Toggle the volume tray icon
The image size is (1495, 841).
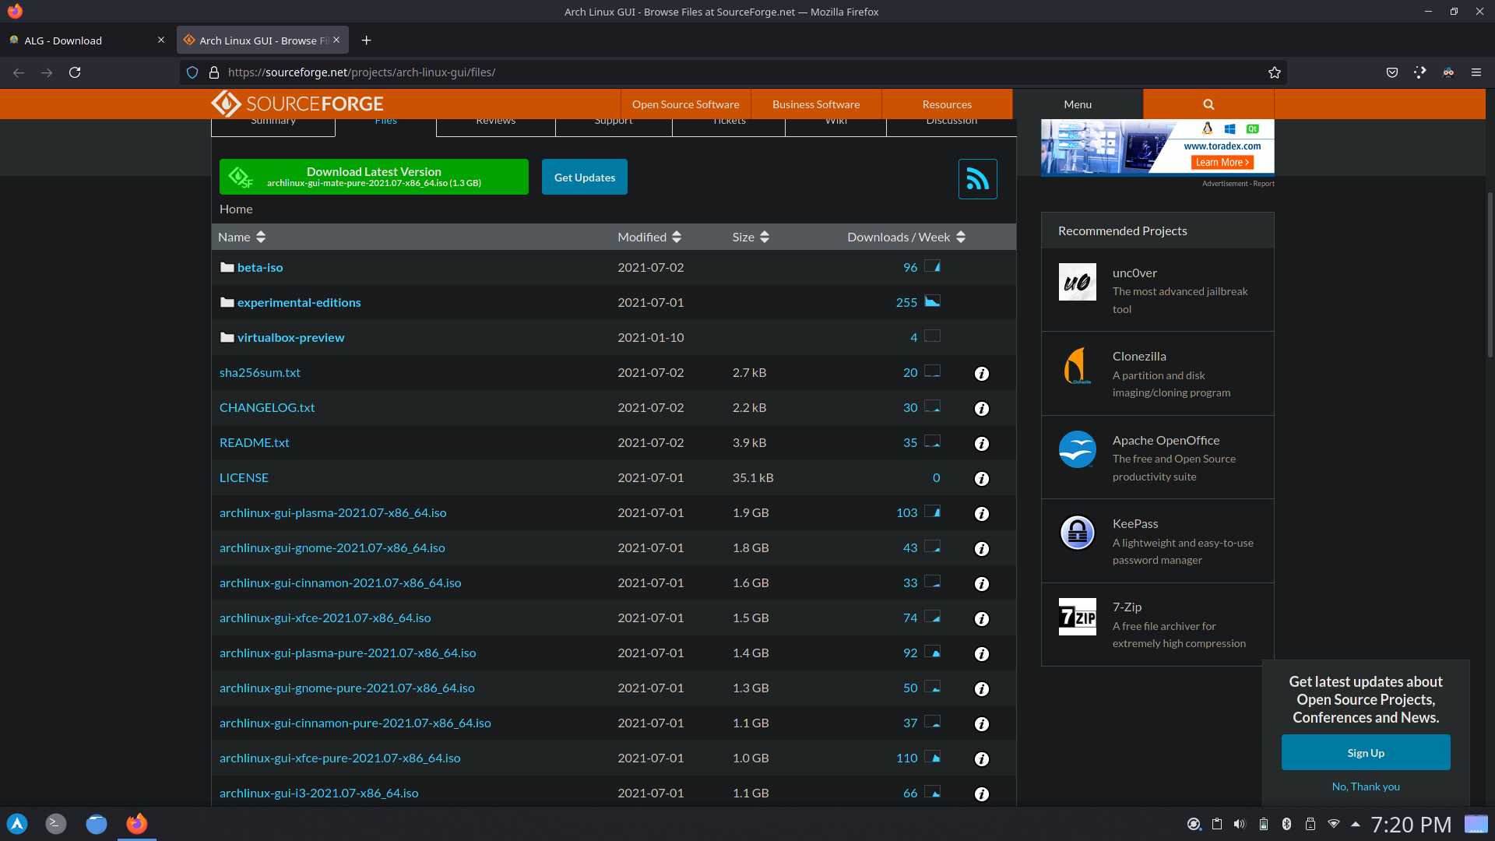tap(1240, 824)
